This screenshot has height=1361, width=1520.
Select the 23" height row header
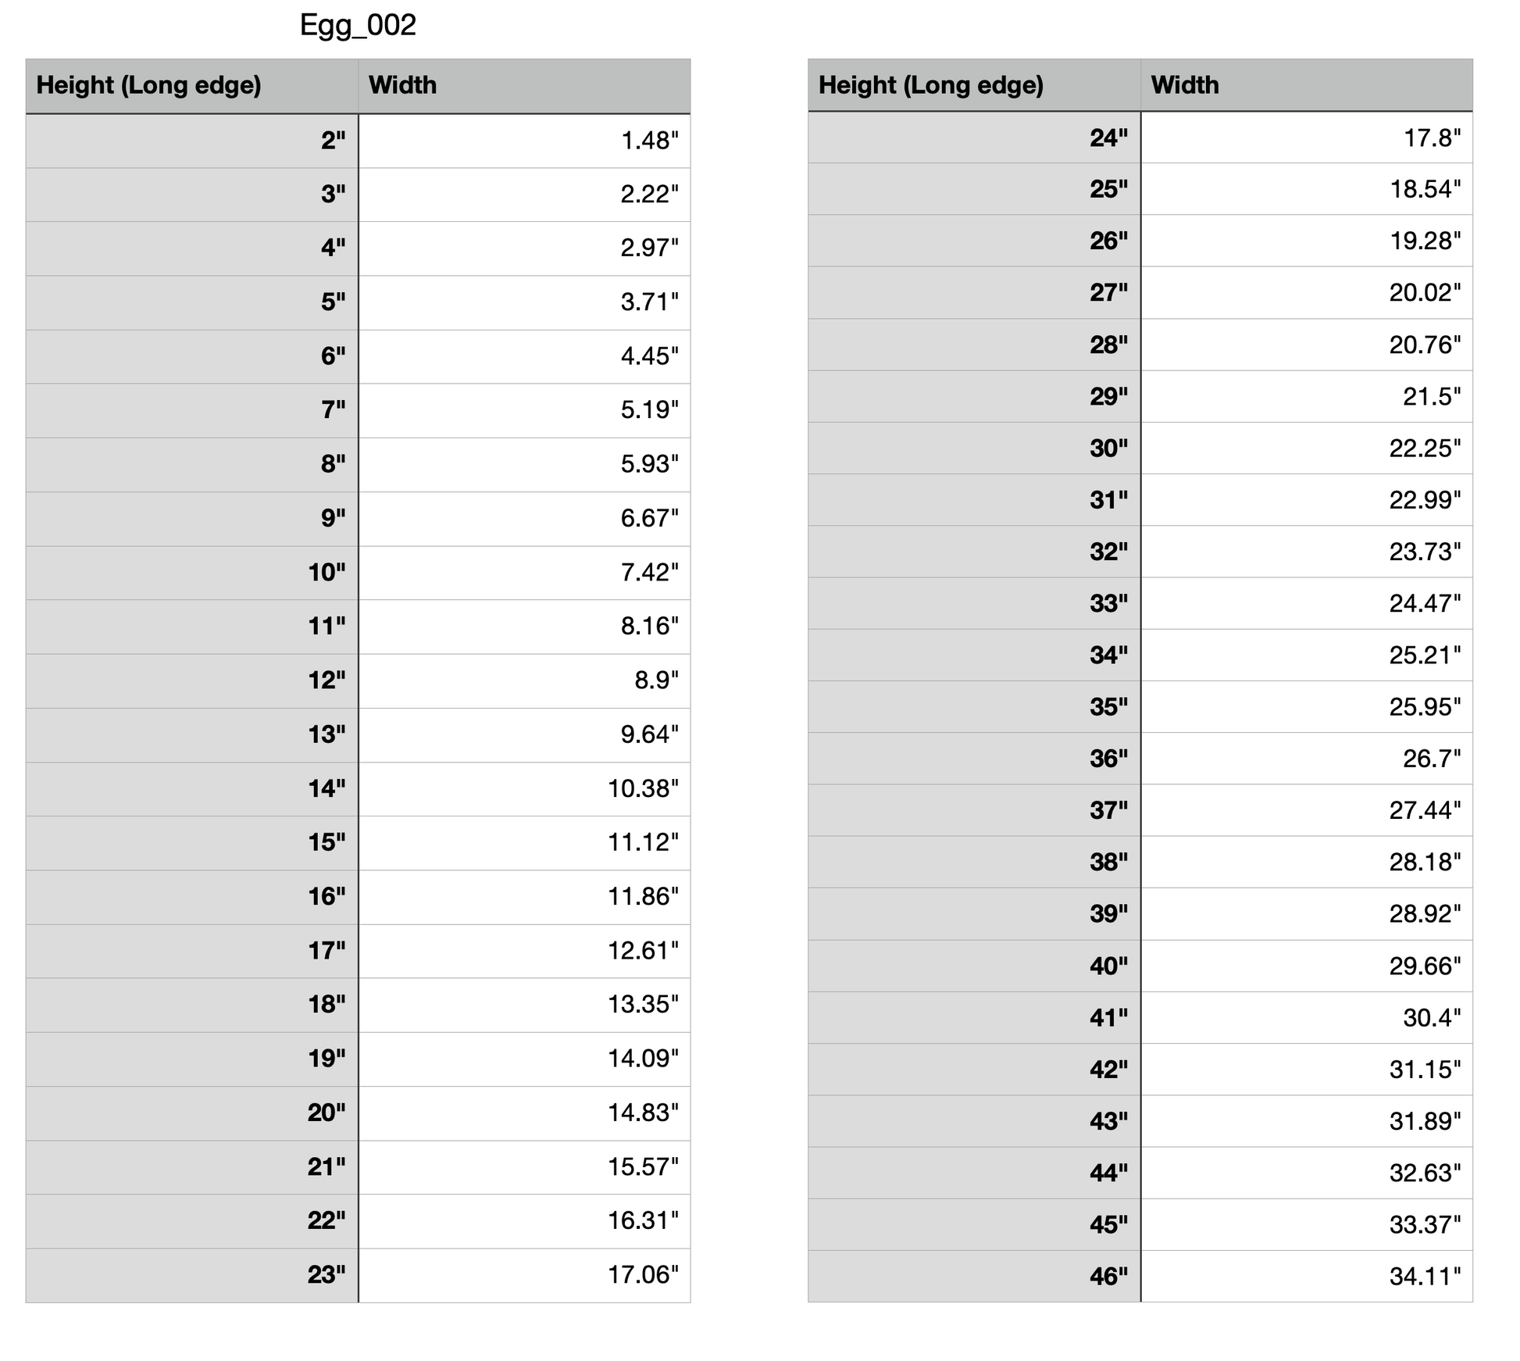pos(191,1274)
